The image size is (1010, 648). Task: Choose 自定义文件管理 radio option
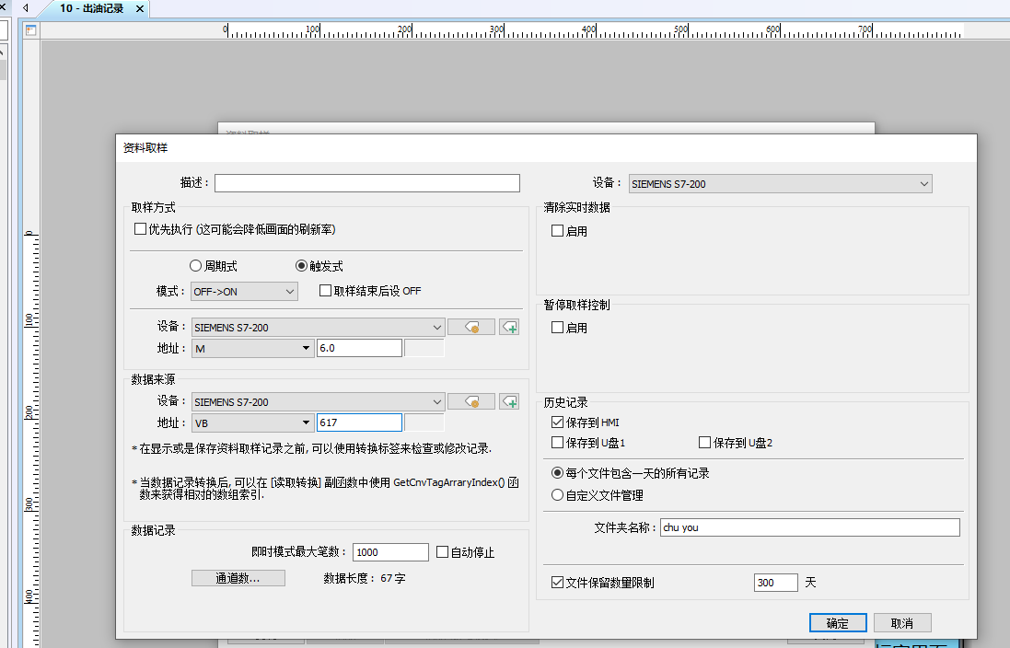click(x=557, y=494)
